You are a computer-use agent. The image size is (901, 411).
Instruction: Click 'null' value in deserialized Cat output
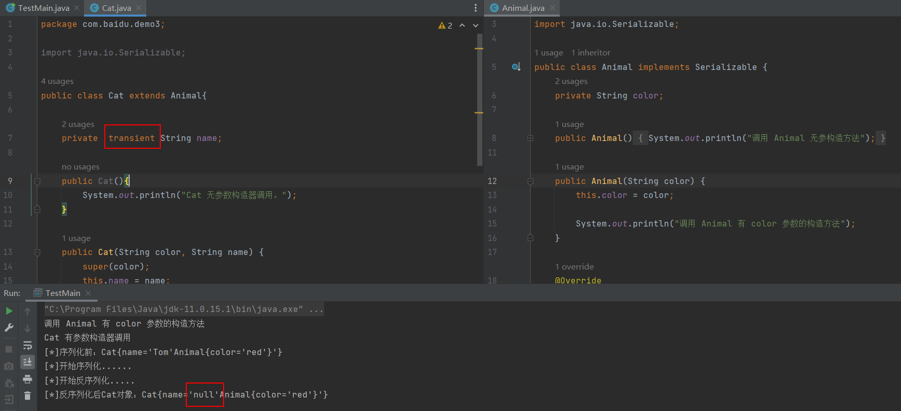[x=204, y=395]
